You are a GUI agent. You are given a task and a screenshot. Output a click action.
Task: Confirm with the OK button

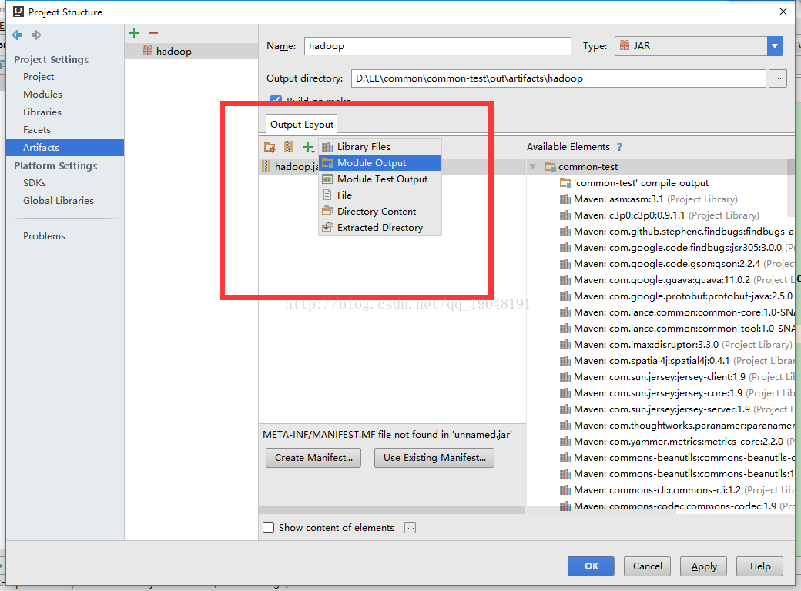coord(591,566)
